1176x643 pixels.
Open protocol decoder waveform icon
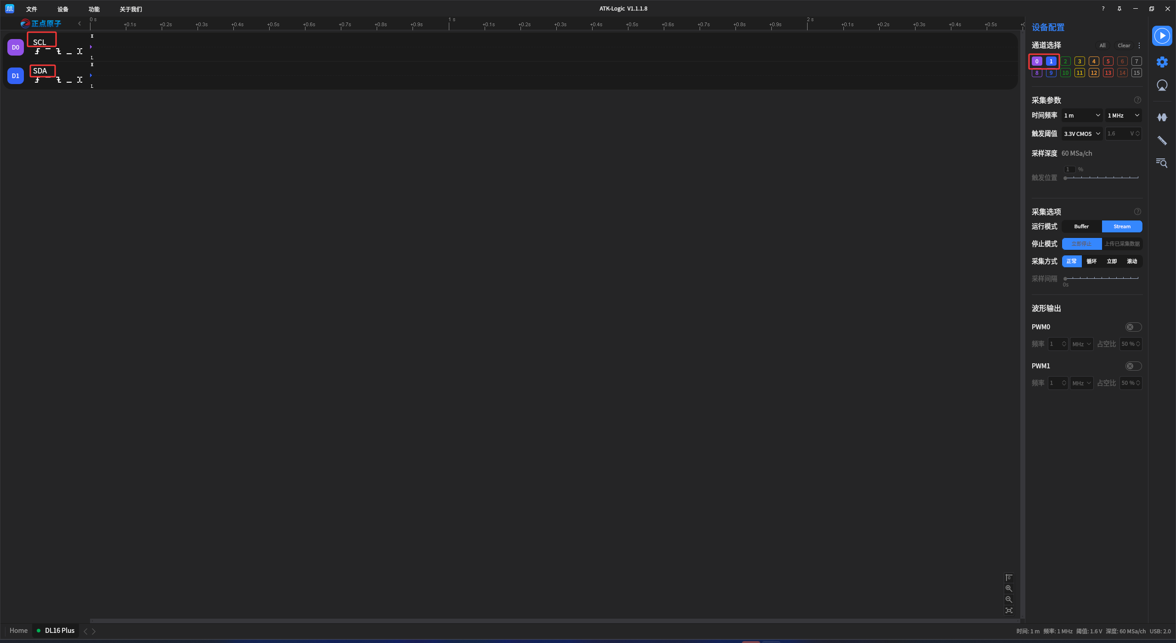click(x=1162, y=118)
